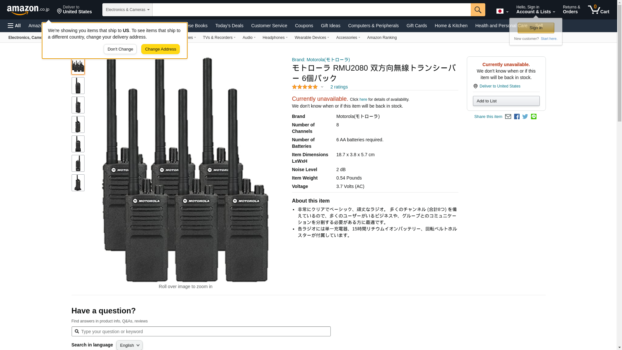Focus the question or keyword search field
Viewport: 622px width, 350px height.
(x=201, y=332)
